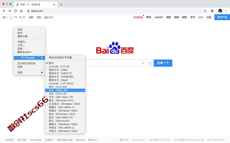Select 显示网页源代码 menu item

click(x=29, y=64)
